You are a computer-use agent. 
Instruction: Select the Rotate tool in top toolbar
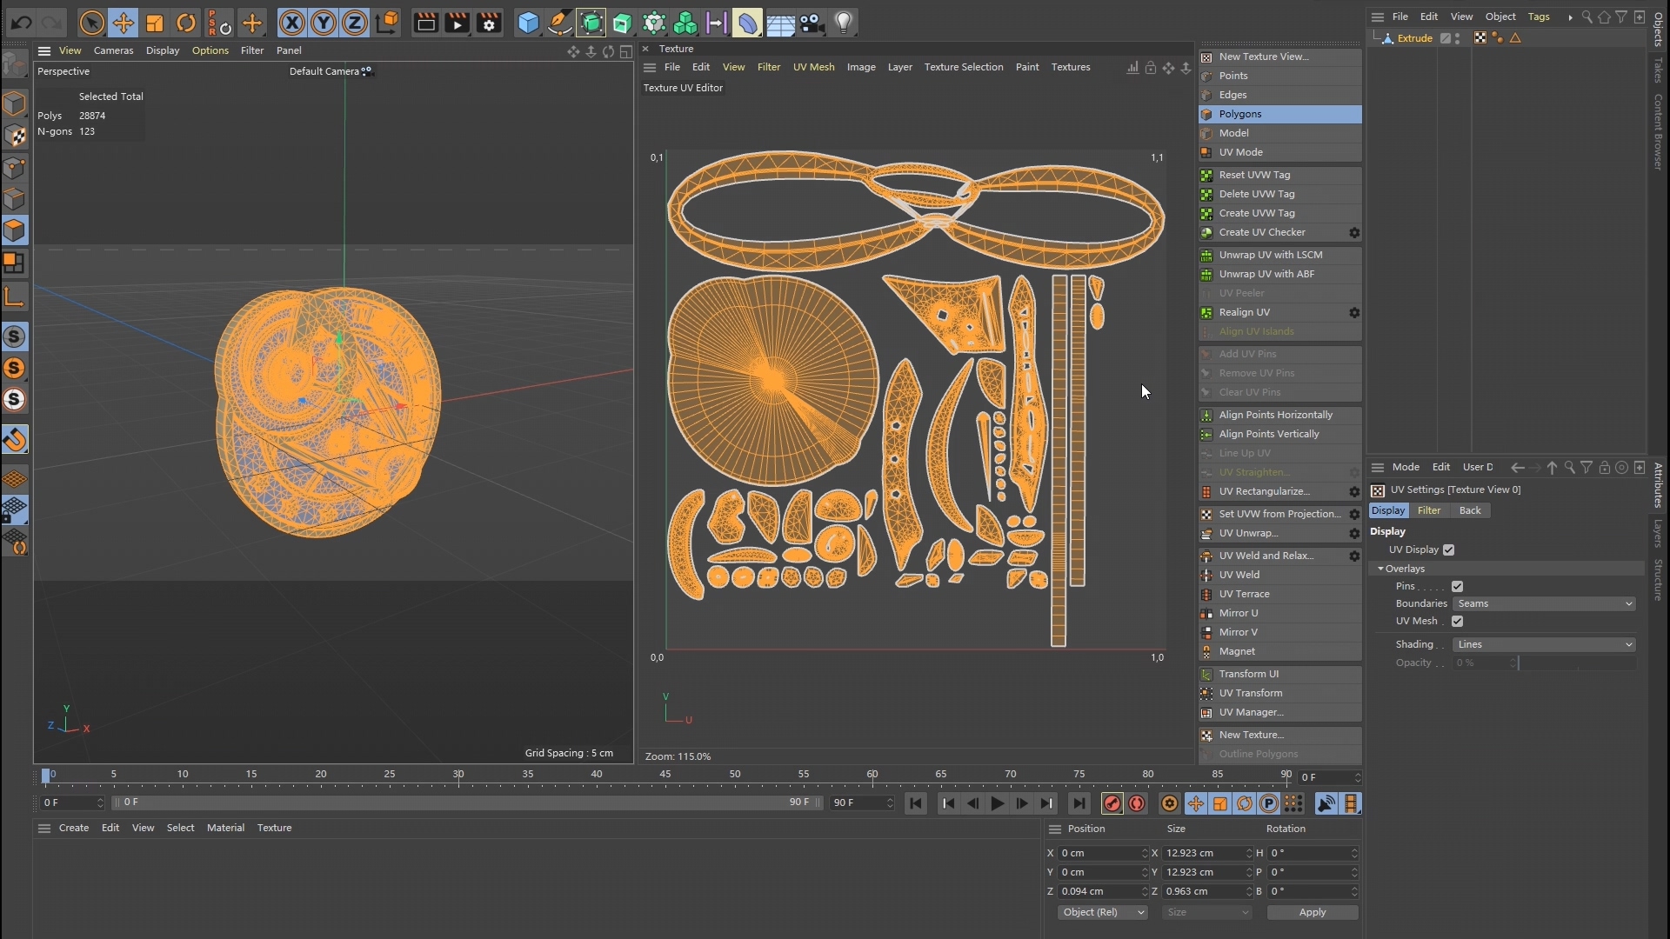point(186,23)
